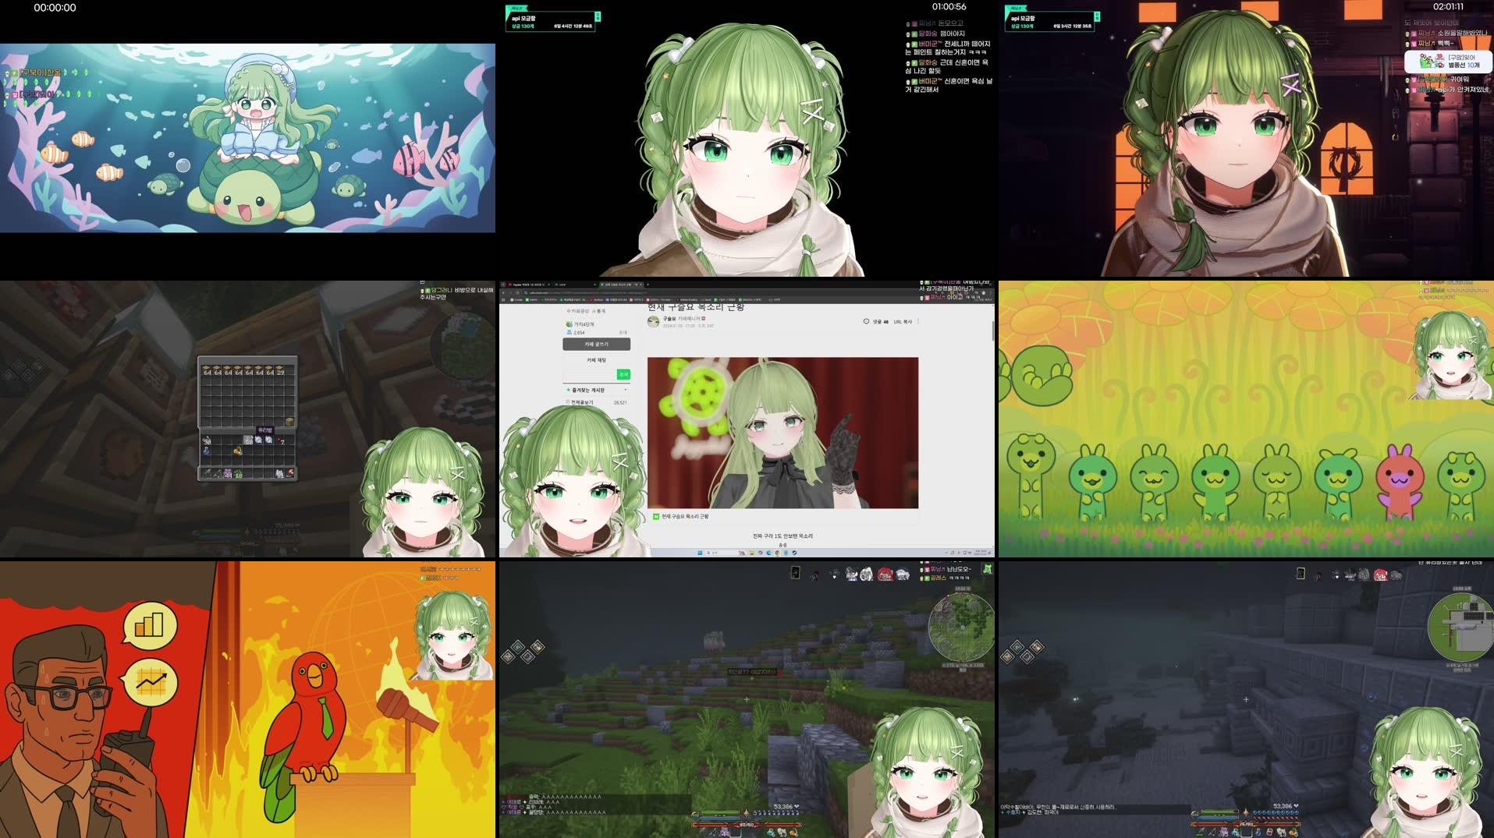Open the three-dot post options menu

[917, 321]
